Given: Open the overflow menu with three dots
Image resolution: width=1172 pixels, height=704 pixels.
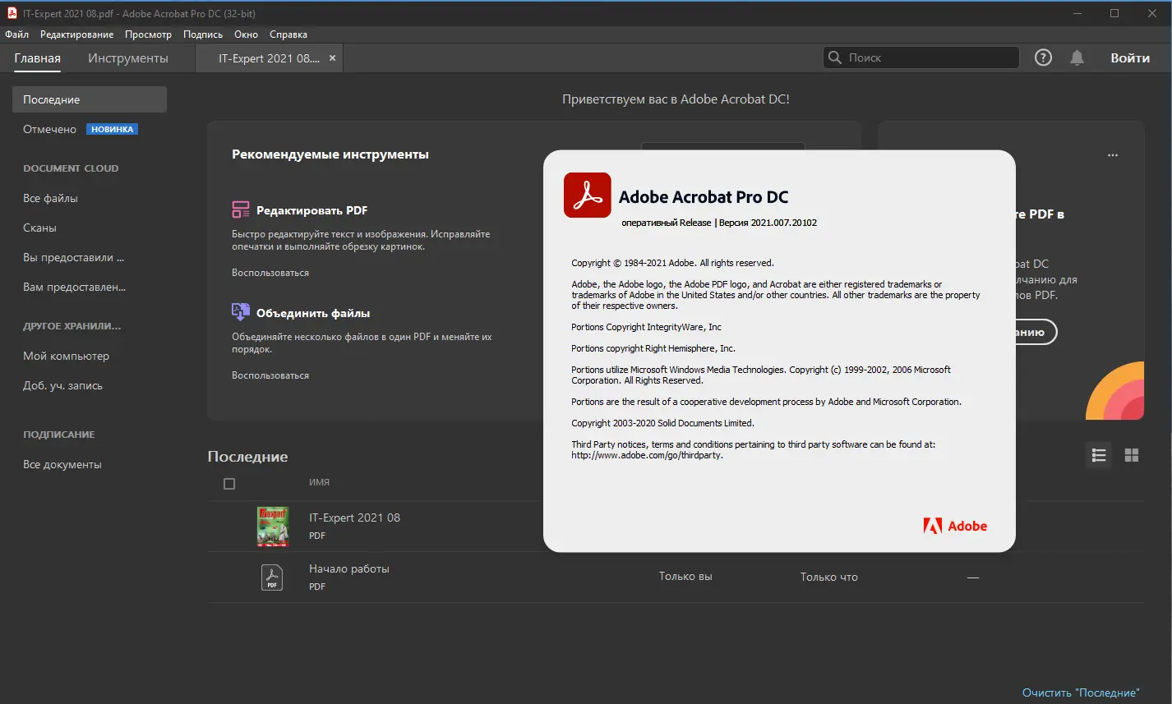Looking at the screenshot, I should click(1113, 154).
